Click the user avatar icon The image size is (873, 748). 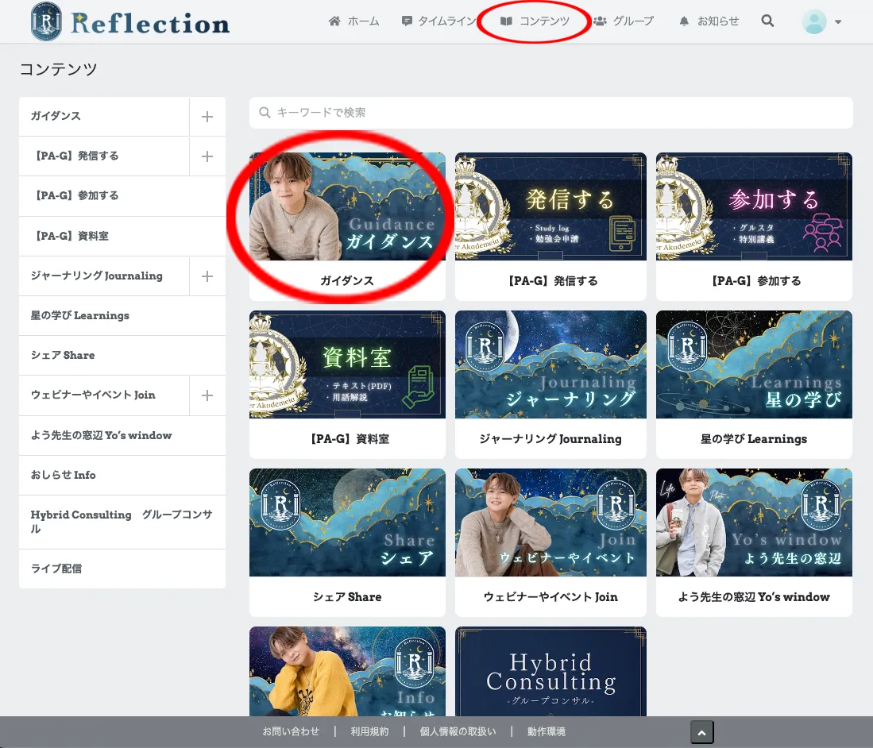(814, 21)
